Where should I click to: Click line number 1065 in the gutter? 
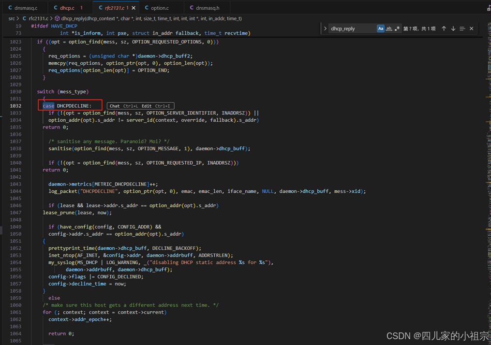[15, 341]
